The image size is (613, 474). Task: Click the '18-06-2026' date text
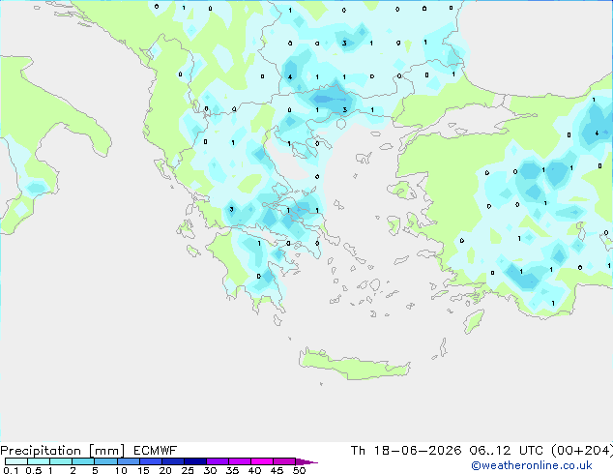(418, 451)
